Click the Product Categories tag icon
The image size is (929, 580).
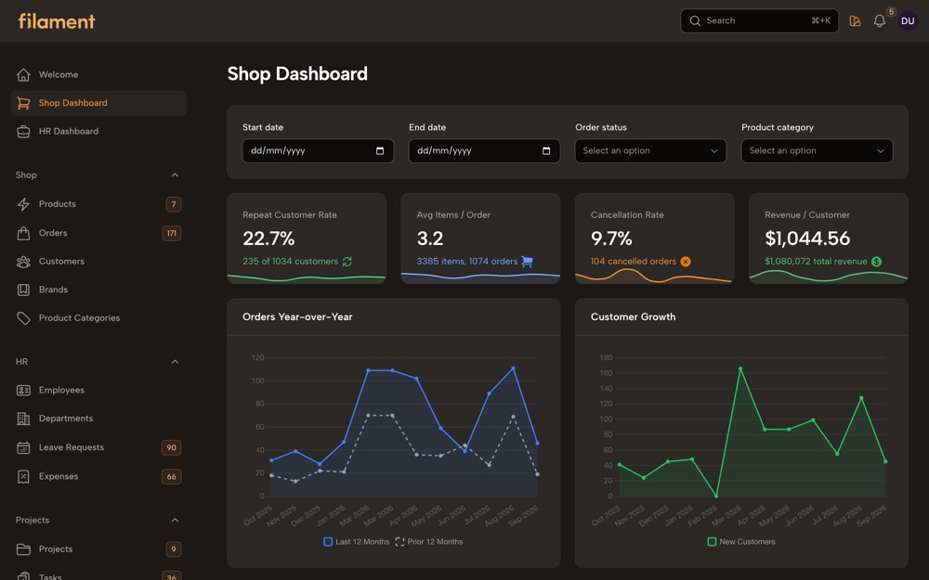pos(23,318)
